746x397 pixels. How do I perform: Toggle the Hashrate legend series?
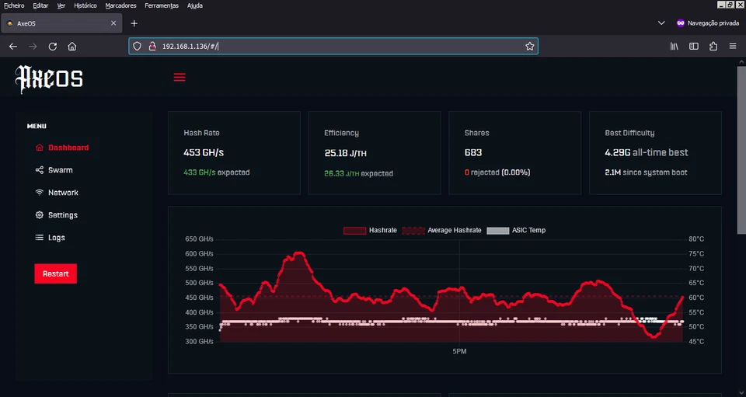tap(370, 231)
